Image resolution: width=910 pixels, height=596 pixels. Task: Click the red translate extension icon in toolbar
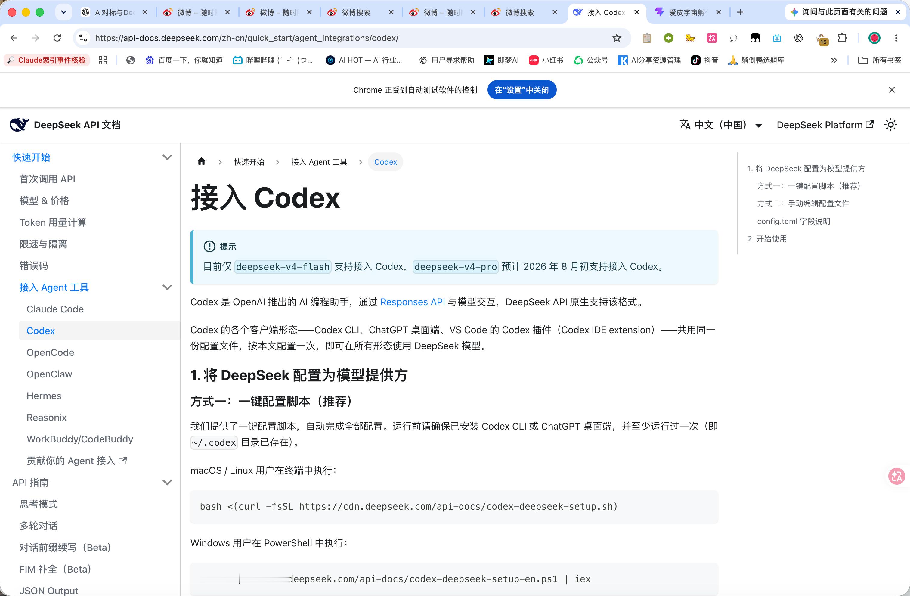(712, 38)
